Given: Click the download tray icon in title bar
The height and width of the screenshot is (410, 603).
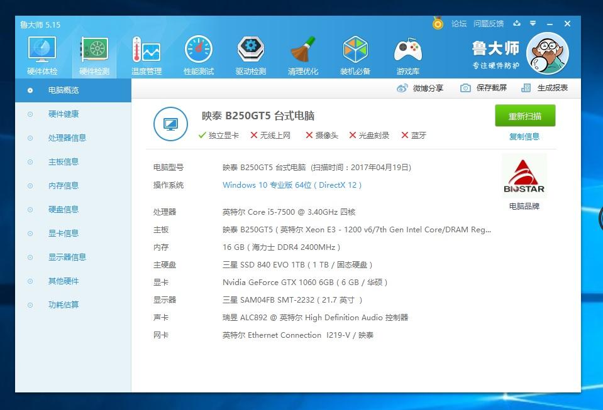Looking at the screenshot, I should pyautogui.click(x=517, y=23).
